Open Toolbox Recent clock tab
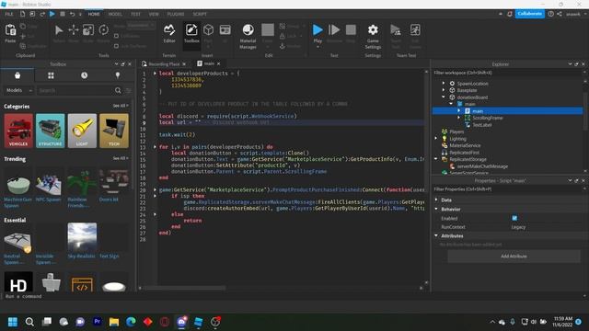 (x=84, y=75)
